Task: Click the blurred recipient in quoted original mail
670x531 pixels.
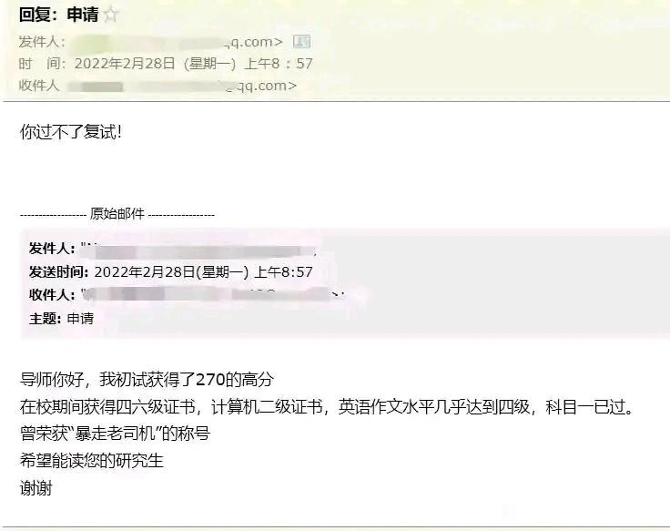Action: [212, 294]
